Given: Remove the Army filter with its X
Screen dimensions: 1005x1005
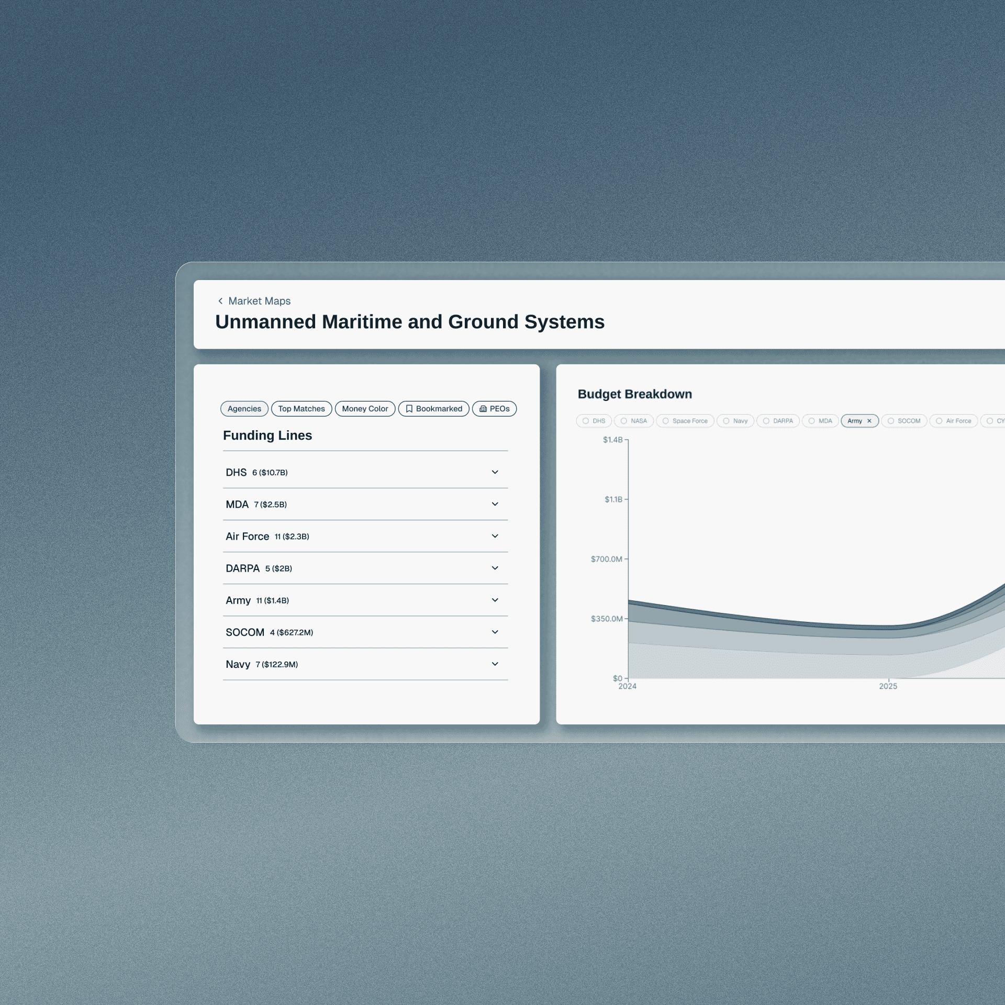Looking at the screenshot, I should click(869, 421).
